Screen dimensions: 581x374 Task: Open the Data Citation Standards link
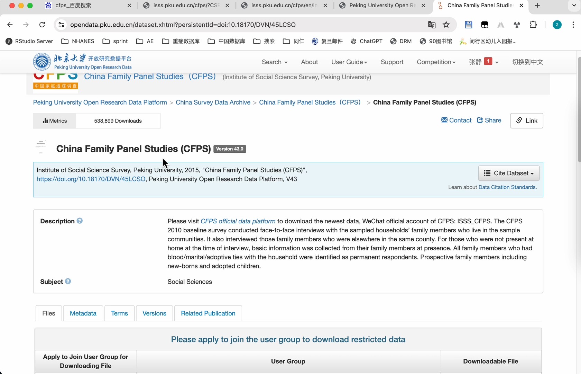point(508,187)
